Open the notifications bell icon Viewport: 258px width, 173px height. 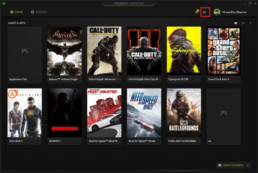[x=197, y=12]
